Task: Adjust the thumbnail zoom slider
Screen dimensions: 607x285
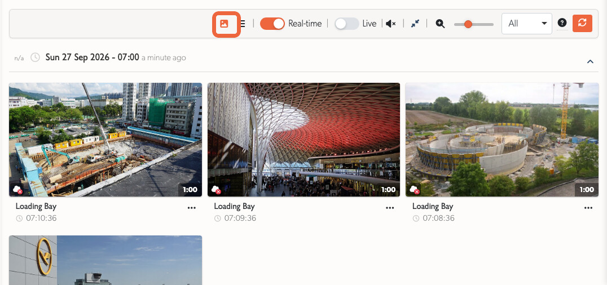Action: (474, 24)
